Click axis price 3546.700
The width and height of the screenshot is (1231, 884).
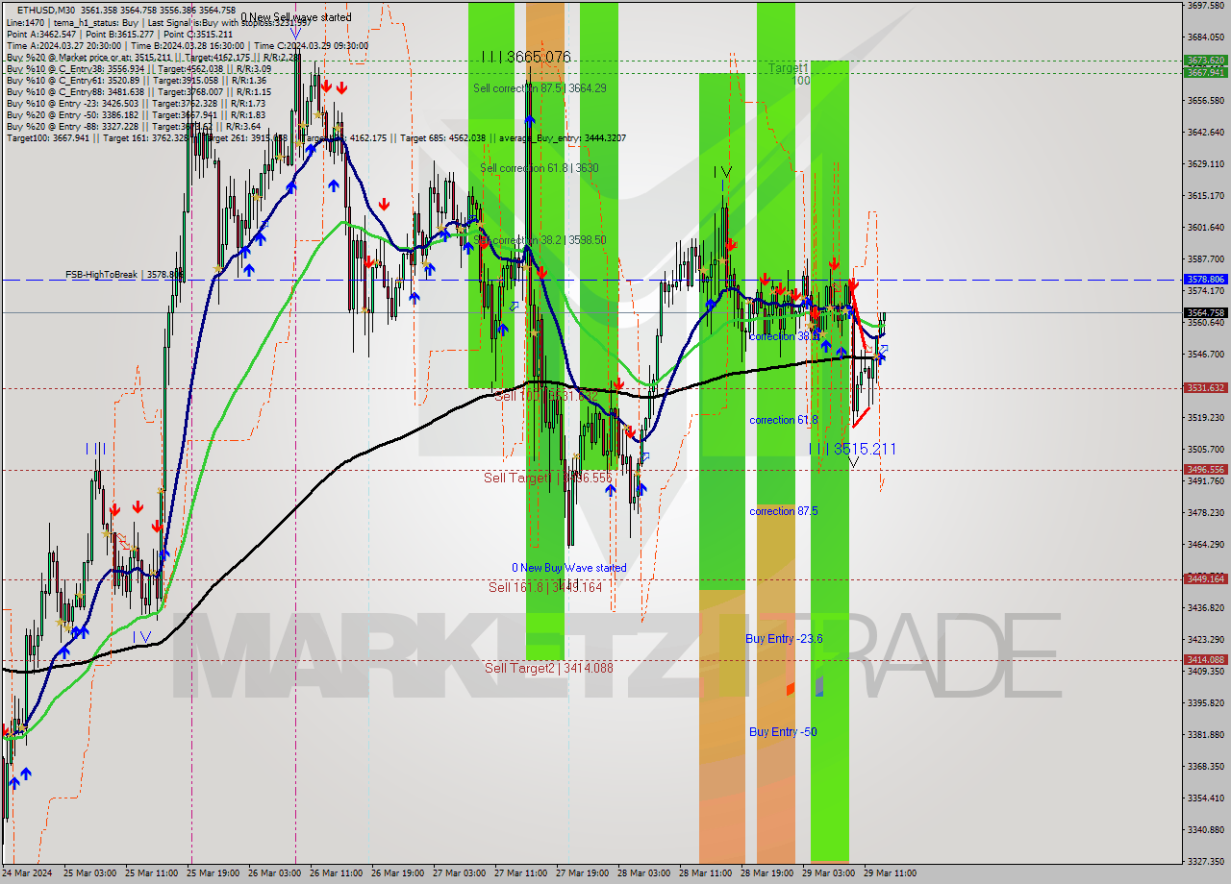click(1205, 355)
